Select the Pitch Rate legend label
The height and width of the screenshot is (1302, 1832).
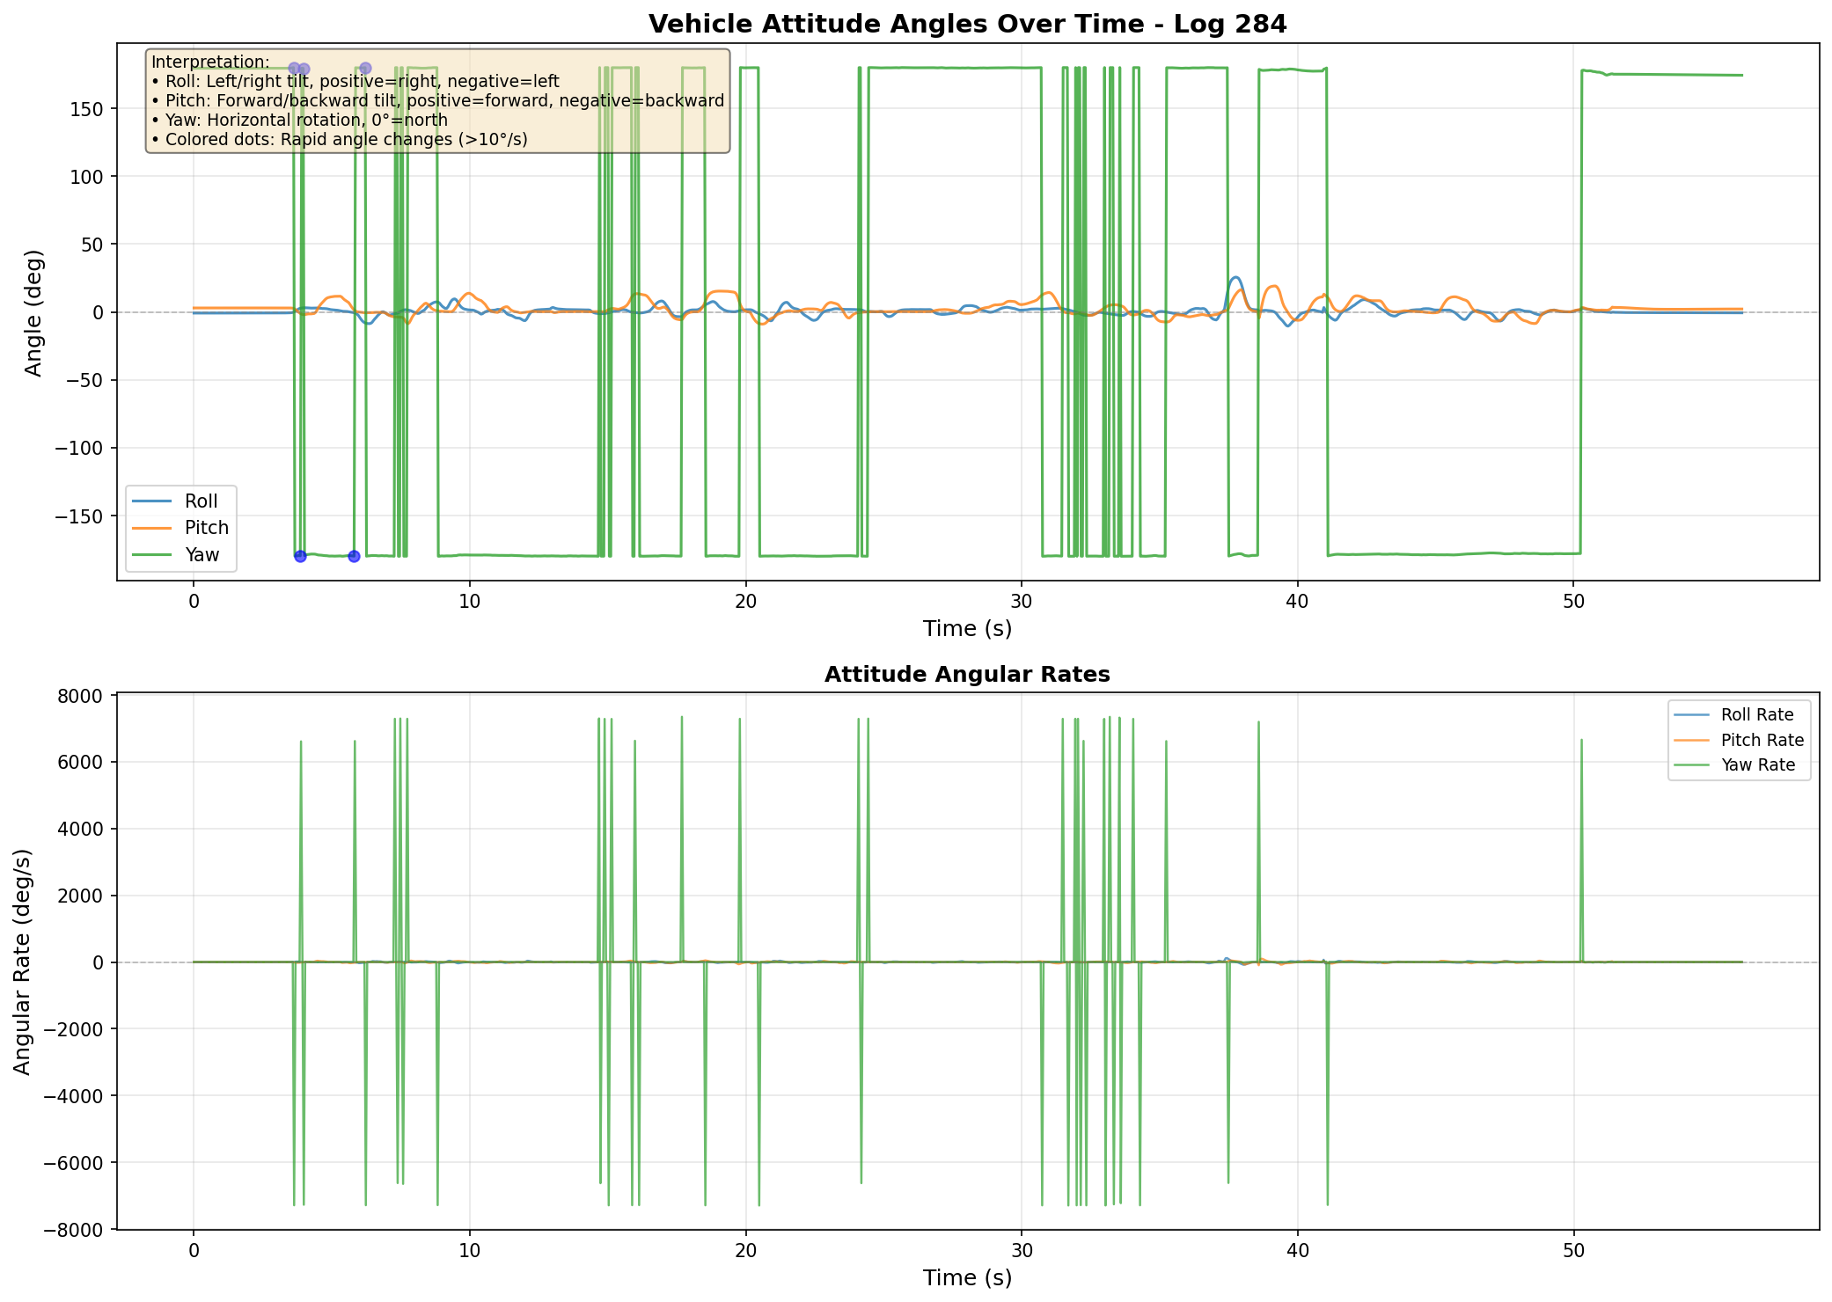pos(1762,741)
